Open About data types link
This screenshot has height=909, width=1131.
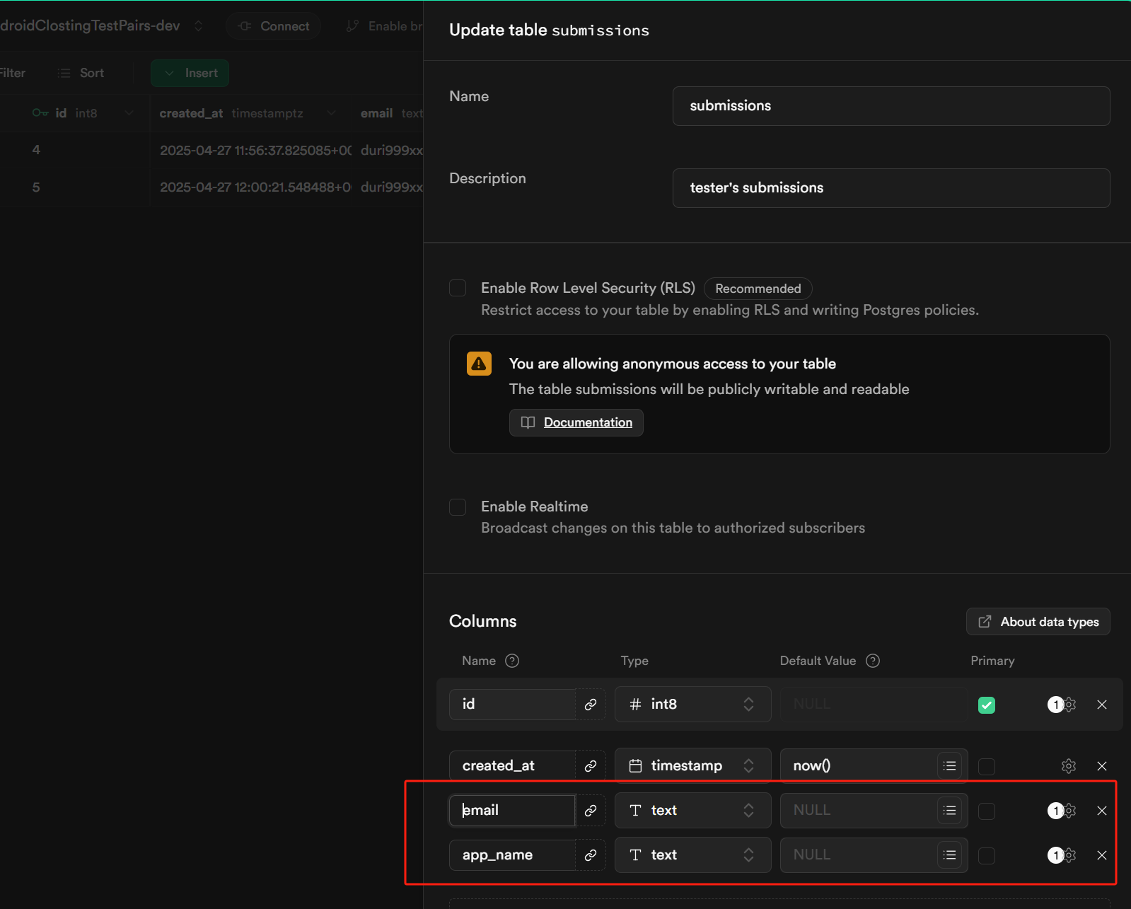pyautogui.click(x=1038, y=622)
